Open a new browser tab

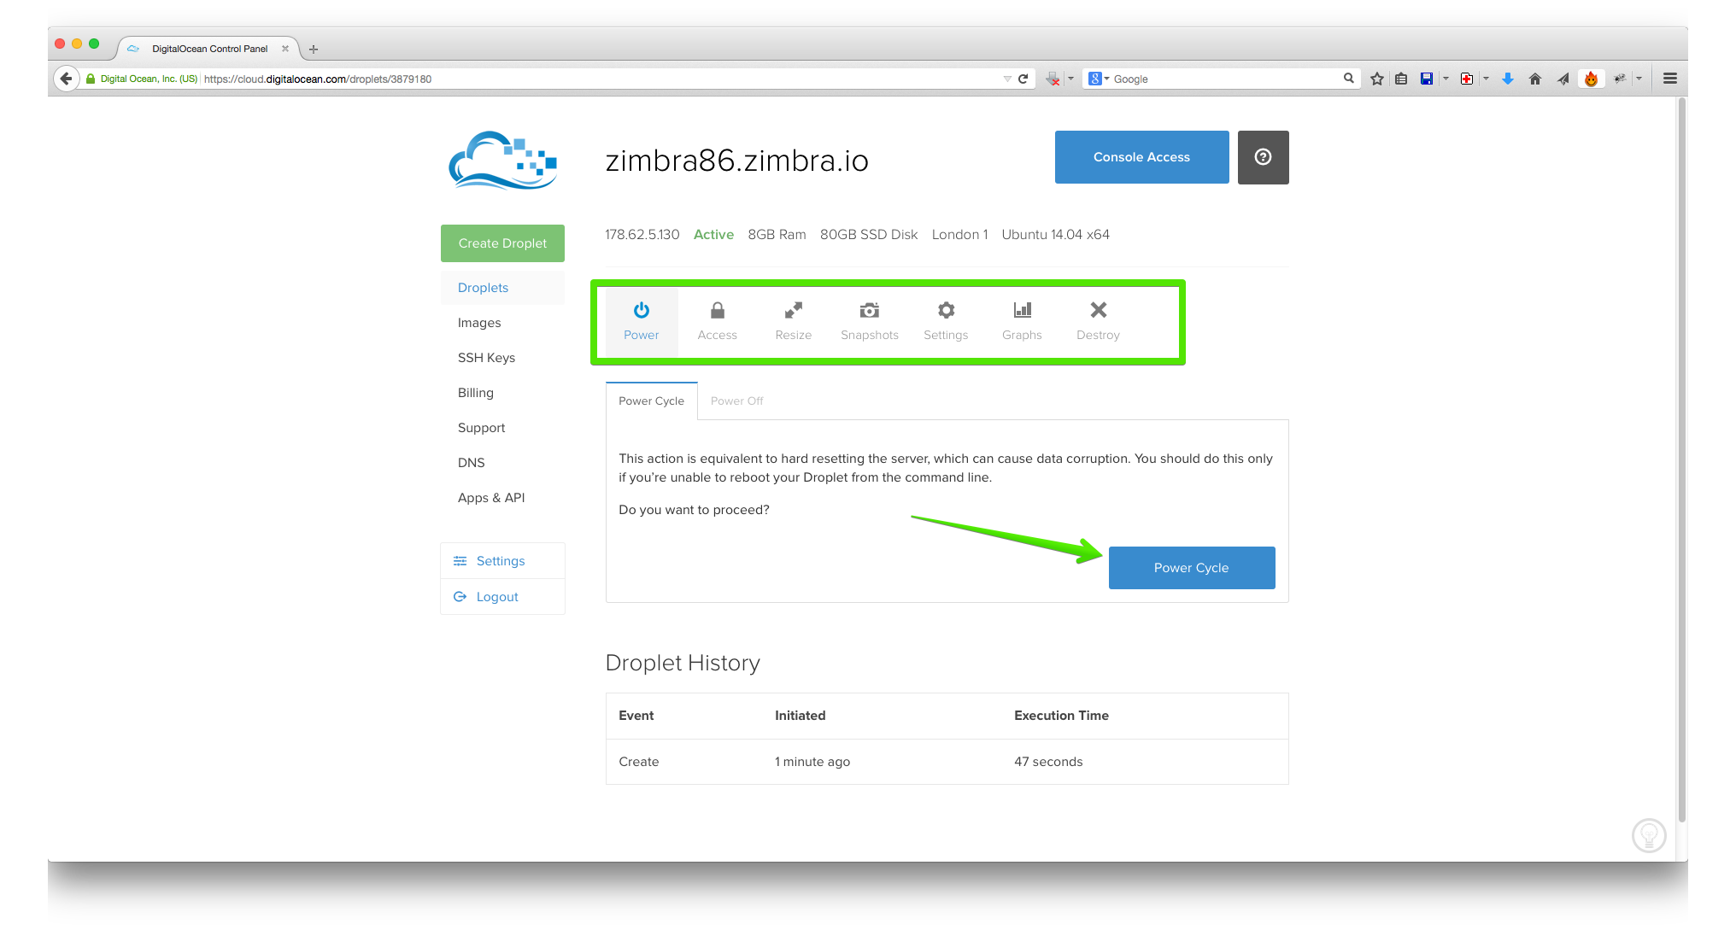[x=314, y=50]
